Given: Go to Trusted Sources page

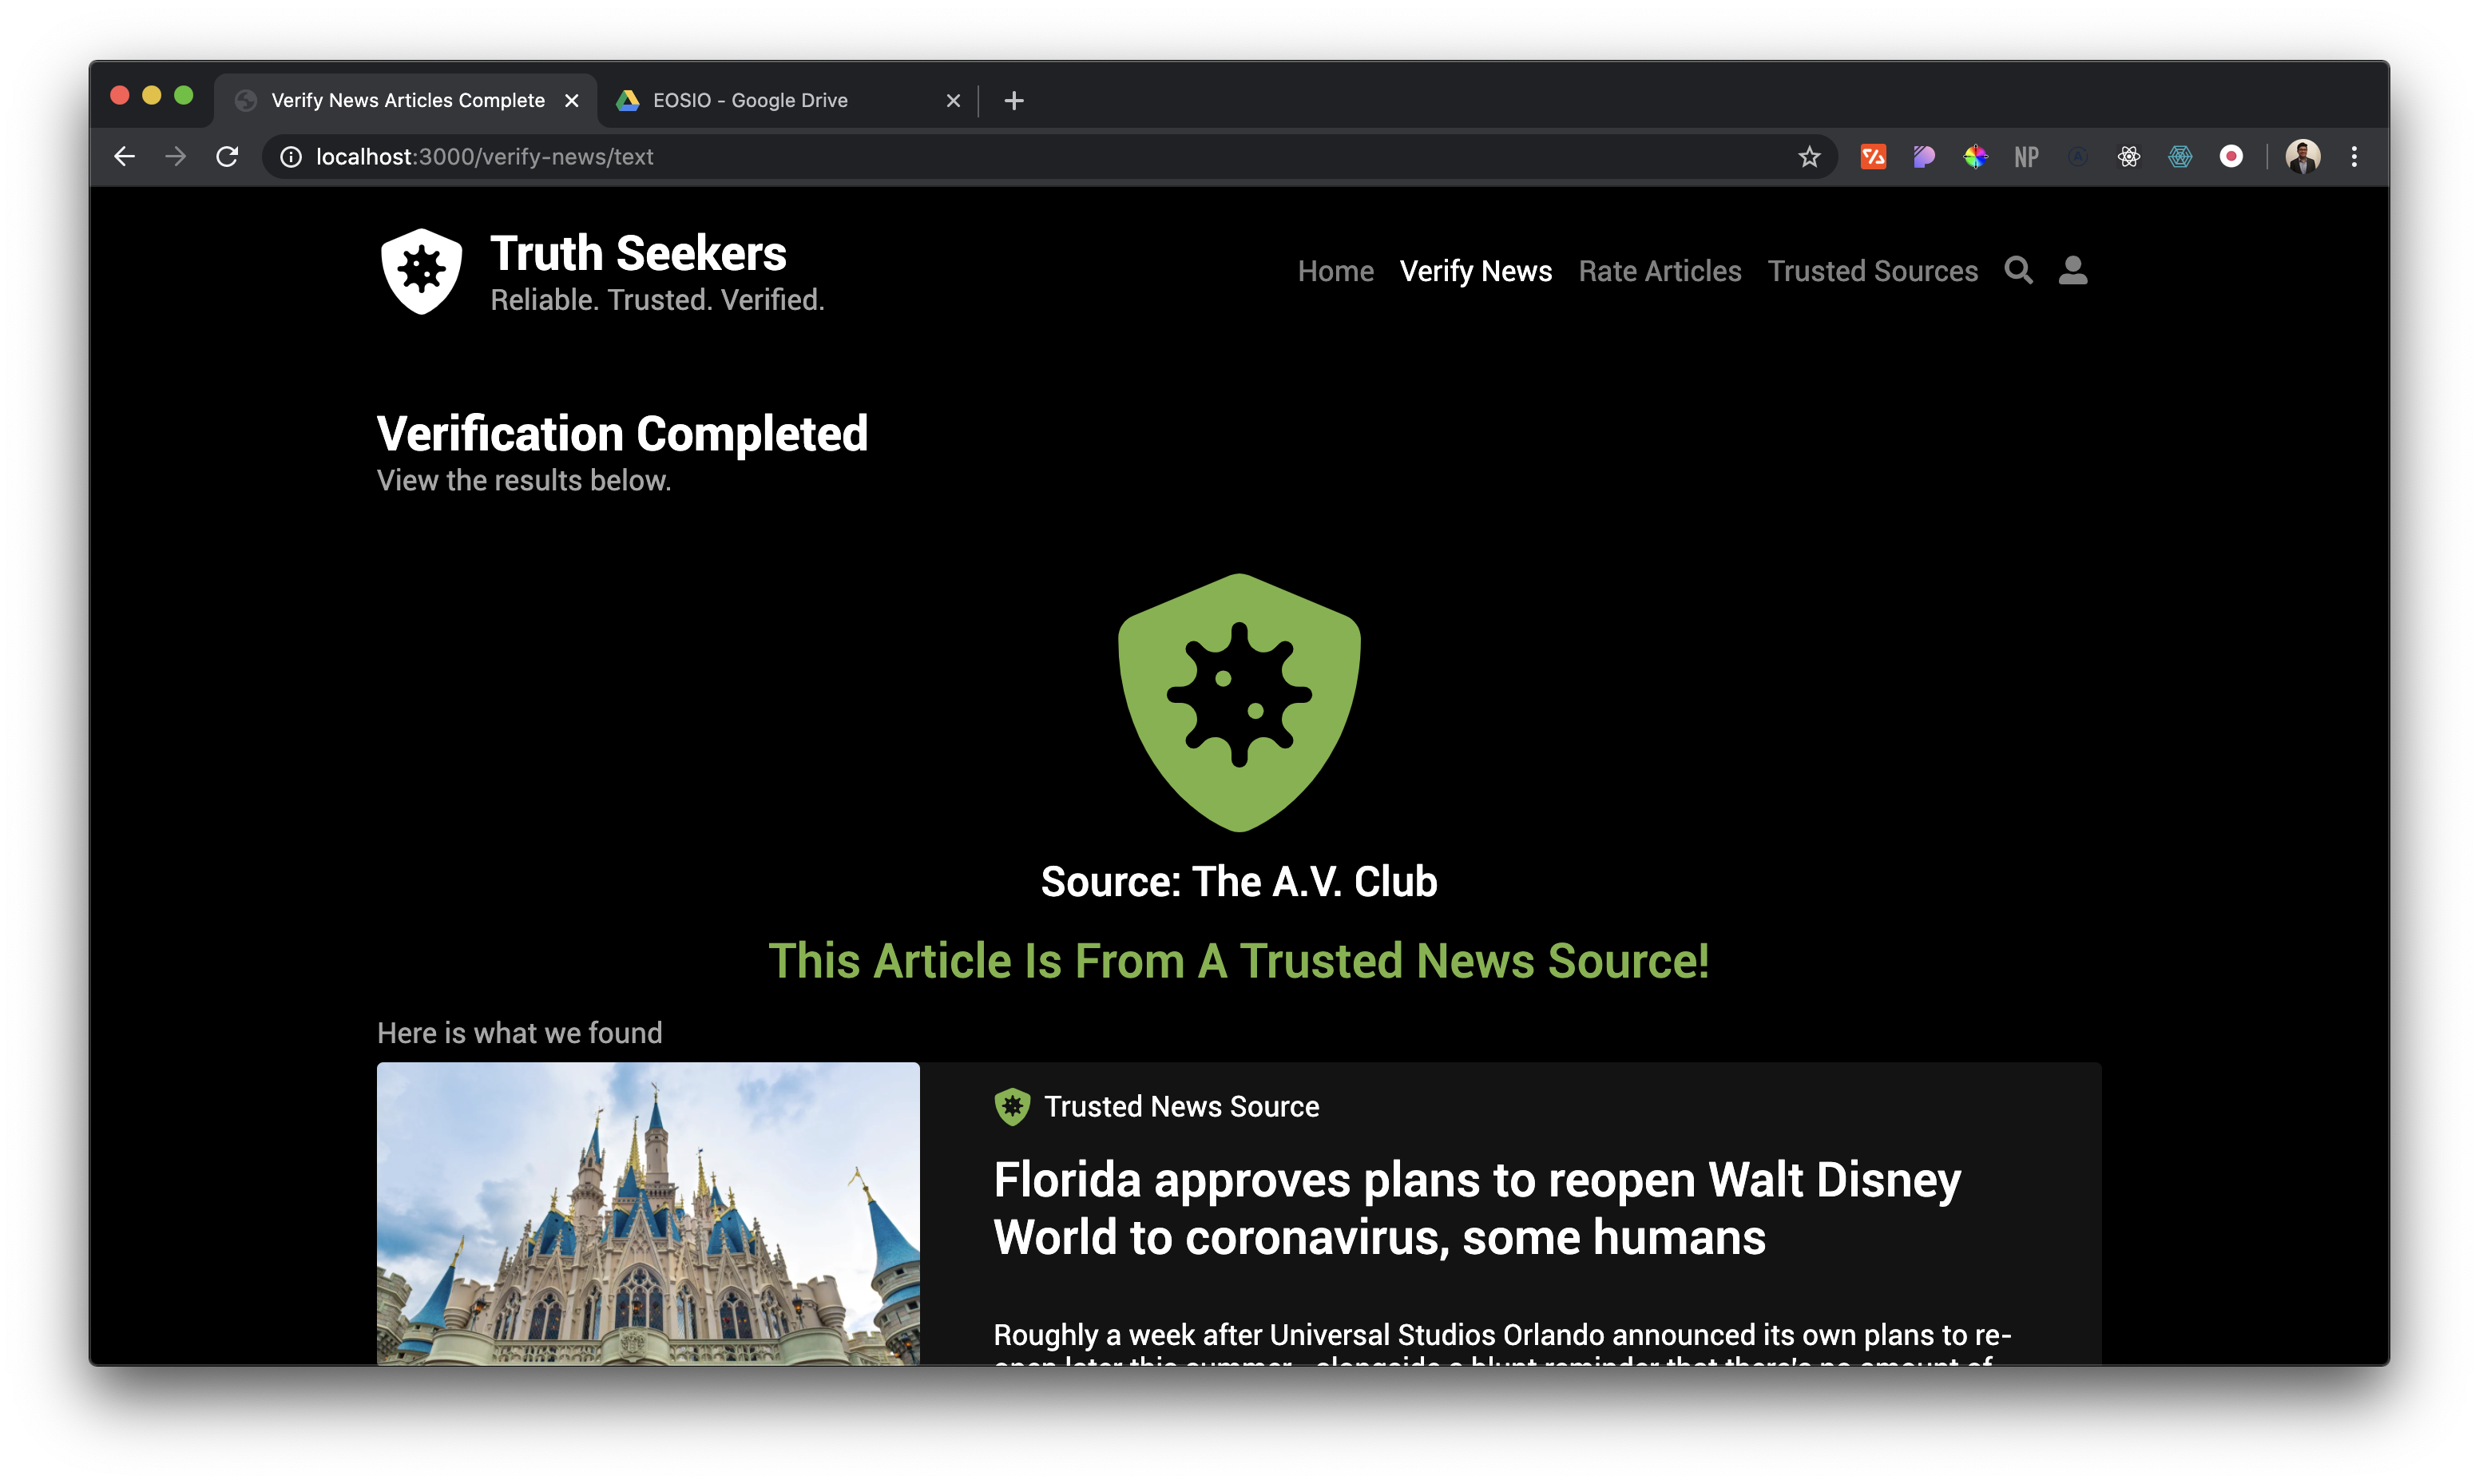Looking at the screenshot, I should click(1872, 271).
